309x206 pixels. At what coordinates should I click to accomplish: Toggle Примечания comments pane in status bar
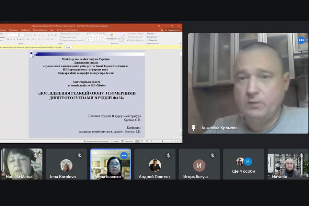pos(127,141)
